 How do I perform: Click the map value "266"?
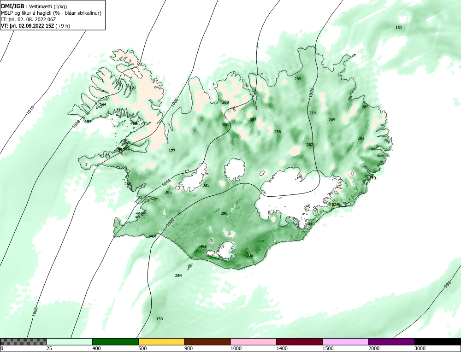pos(168,193)
